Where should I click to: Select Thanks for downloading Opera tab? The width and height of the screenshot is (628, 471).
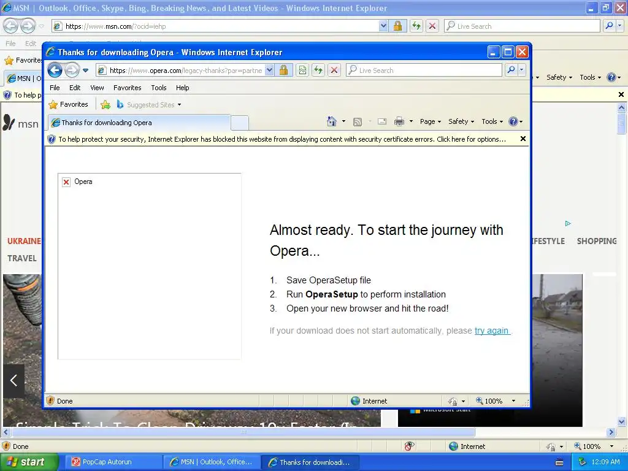click(x=139, y=123)
